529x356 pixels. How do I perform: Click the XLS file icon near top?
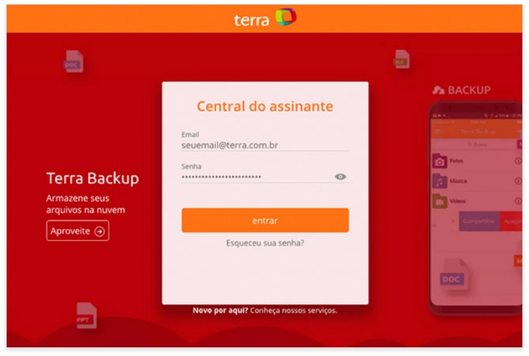[401, 59]
